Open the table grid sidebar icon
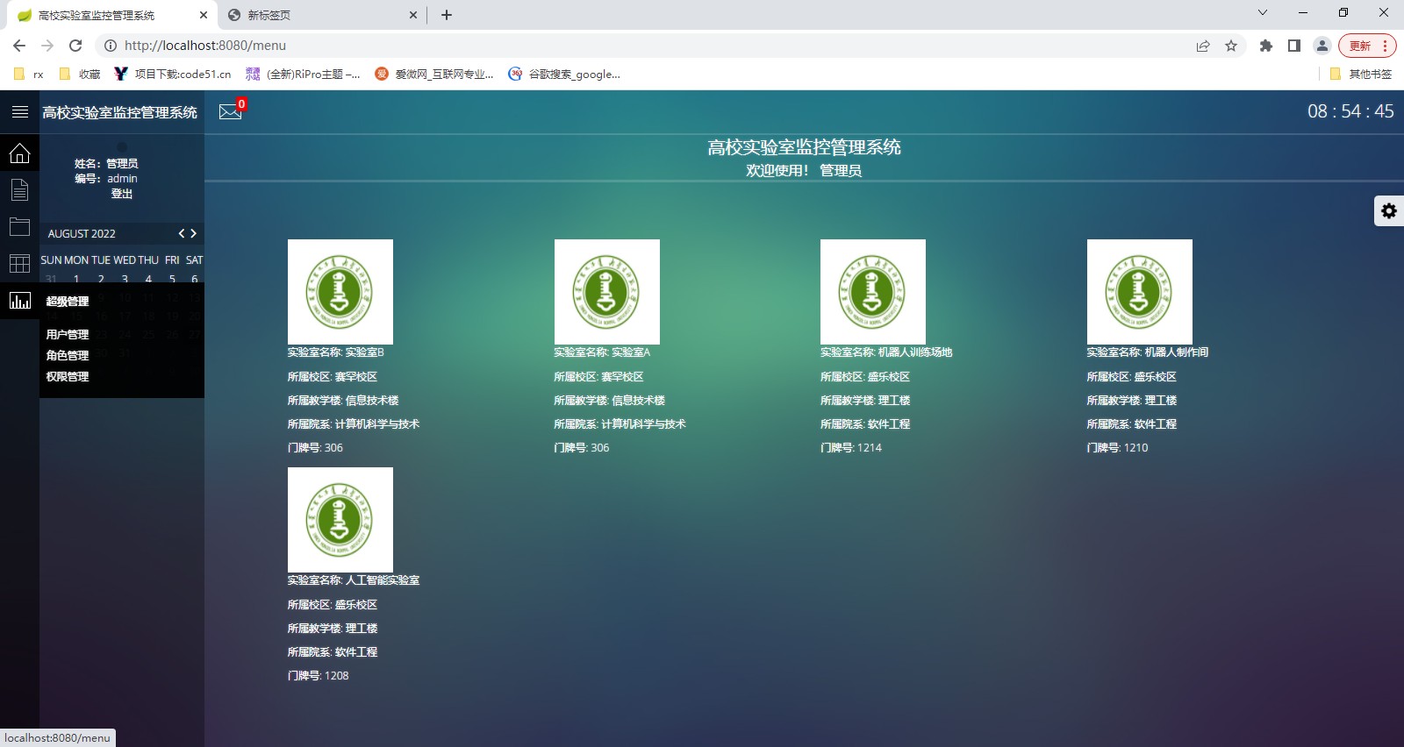Screen dimensions: 1404x747 point(19,264)
